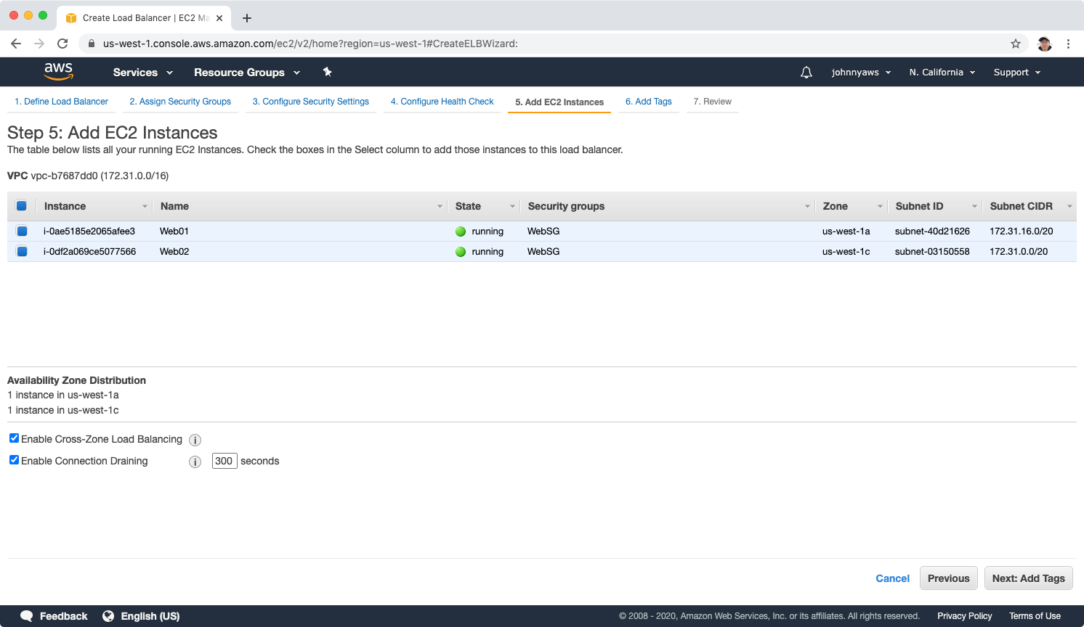
Task: Click the connection draining seconds field
Action: pos(225,461)
